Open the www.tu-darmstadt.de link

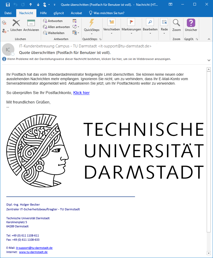click(x=33, y=252)
